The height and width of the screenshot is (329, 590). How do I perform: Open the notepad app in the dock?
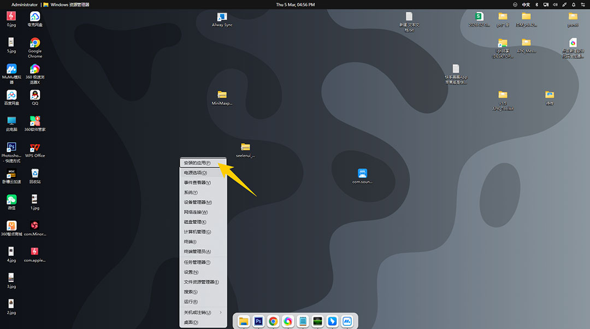302,321
